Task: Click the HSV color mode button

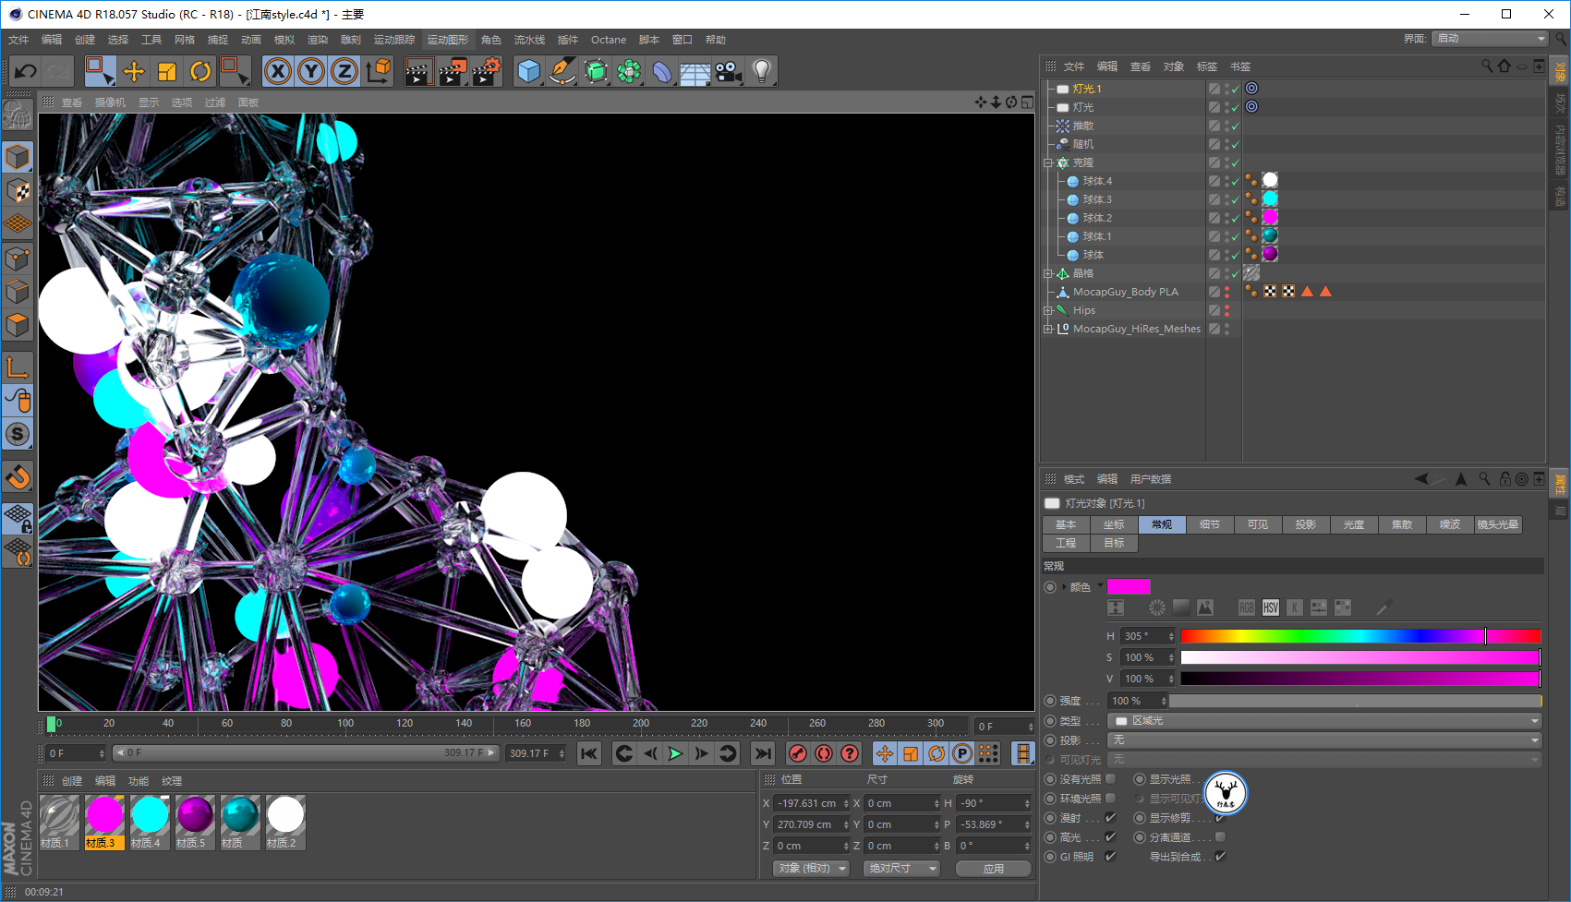Action: click(x=1271, y=607)
